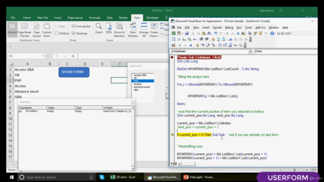324x182 pixels.
Task: Click the Paste icon in VBA toolbar
Action: (x=204, y=33)
